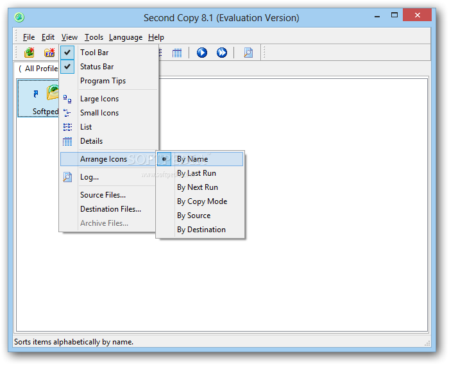Click the Run All Profiles icon
Image resolution: width=449 pixels, height=365 pixels.
click(222, 53)
